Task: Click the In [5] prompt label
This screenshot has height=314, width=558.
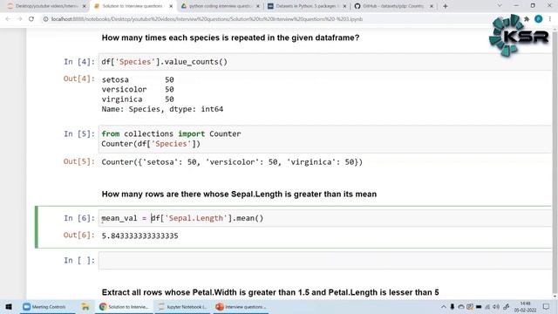Action: pyautogui.click(x=79, y=133)
